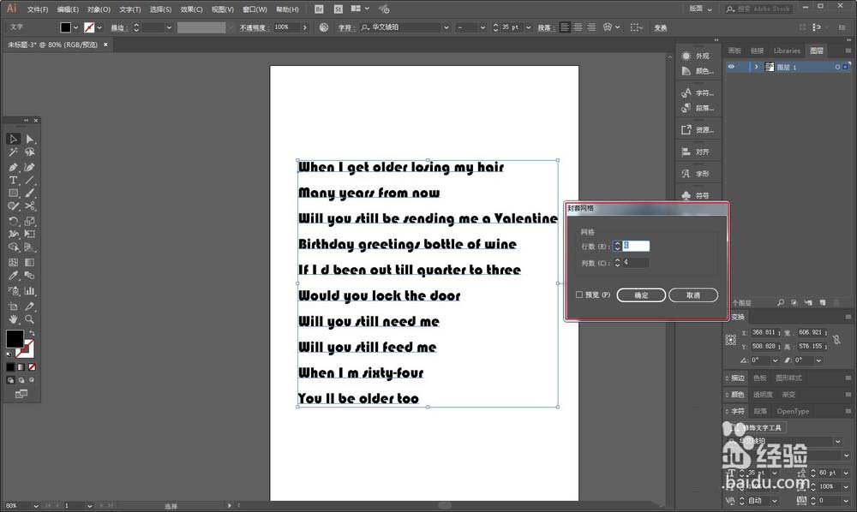Select the Pen tool
Screen dimensions: 857x512
13,167
